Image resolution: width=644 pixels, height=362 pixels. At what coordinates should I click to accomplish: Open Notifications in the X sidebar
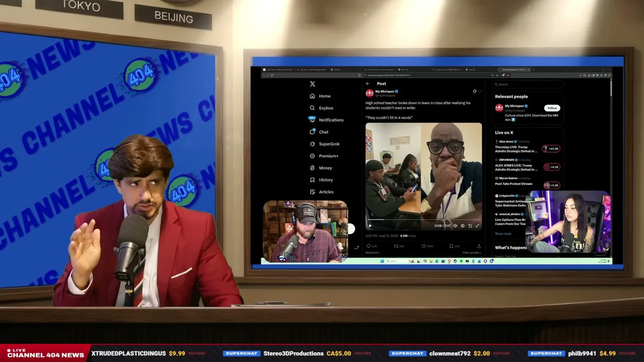coord(327,120)
